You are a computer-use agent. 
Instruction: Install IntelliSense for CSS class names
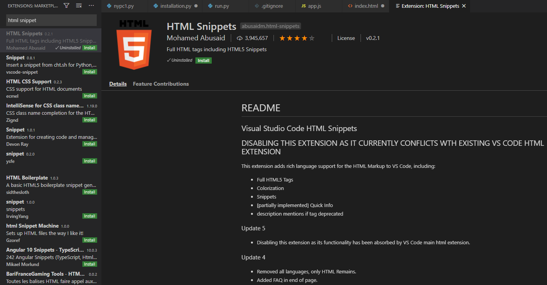pos(90,120)
